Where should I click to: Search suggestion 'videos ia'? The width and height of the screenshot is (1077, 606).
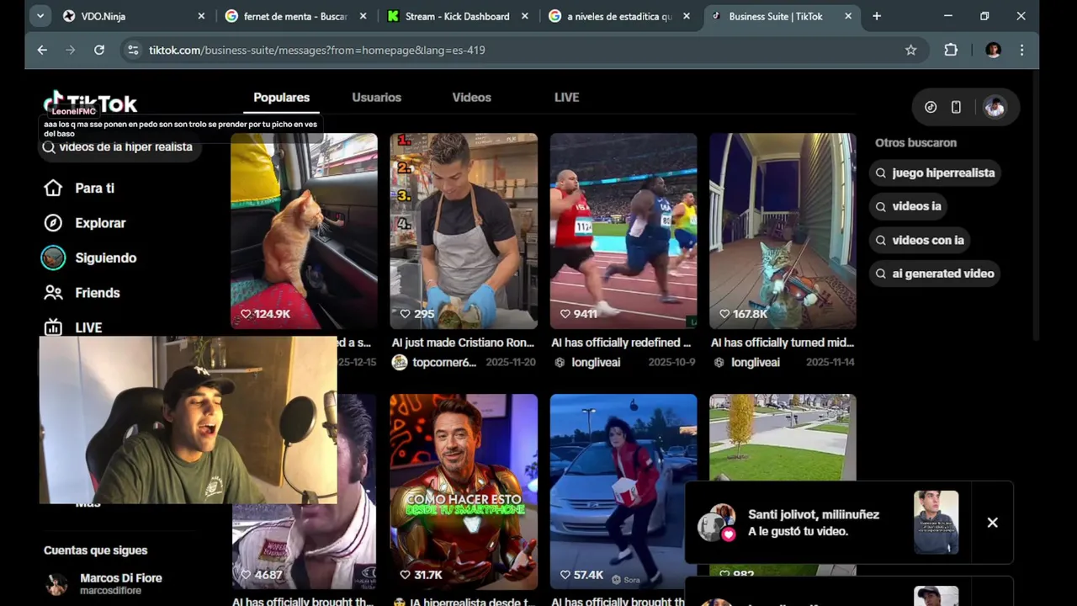point(908,206)
